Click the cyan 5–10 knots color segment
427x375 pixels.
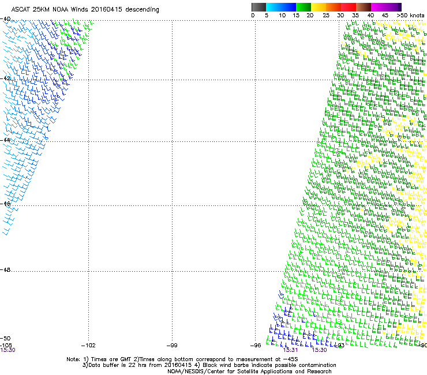point(274,7)
